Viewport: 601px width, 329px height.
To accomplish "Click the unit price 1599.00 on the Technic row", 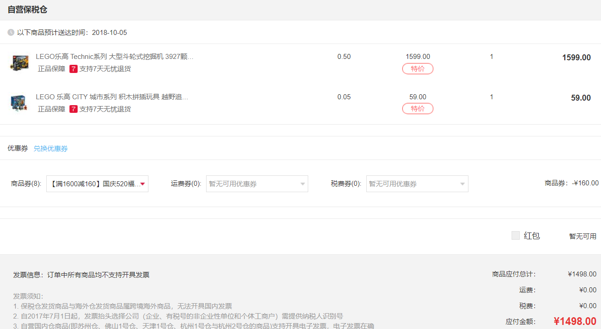I will coord(418,57).
